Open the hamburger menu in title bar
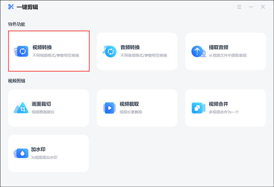274x187 pixels. [239, 7]
